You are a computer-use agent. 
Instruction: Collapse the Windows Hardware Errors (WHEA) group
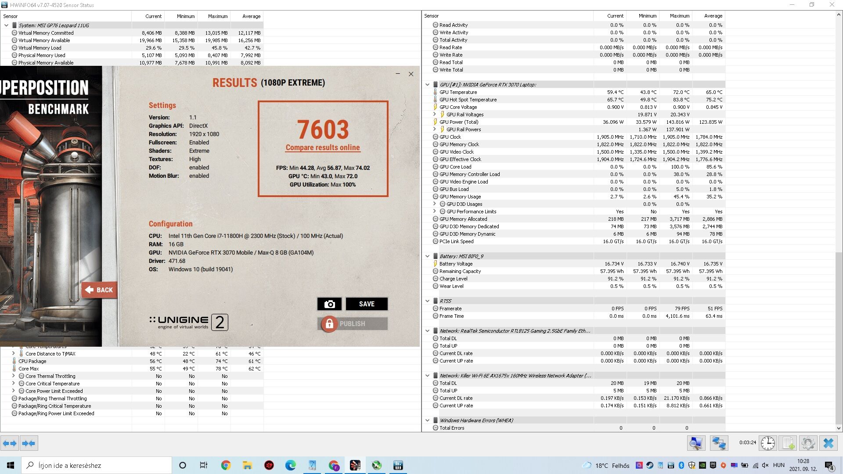coord(427,420)
